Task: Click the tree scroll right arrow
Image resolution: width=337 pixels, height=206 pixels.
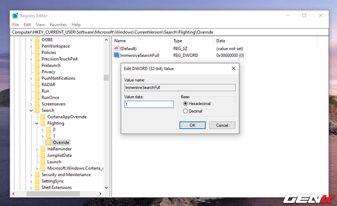Action: [100, 193]
